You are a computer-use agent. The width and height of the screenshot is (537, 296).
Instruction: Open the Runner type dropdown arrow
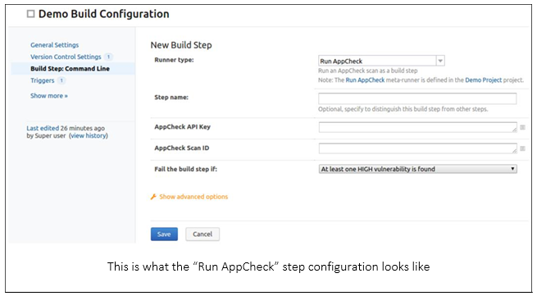pyautogui.click(x=440, y=61)
